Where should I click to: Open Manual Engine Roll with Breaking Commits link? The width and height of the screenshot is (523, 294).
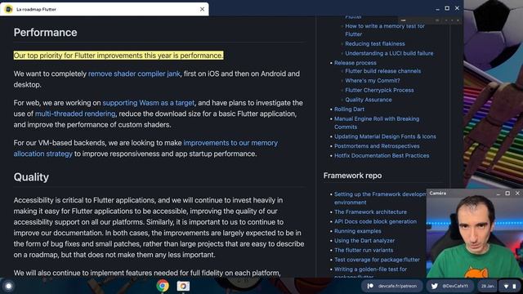[377, 122]
